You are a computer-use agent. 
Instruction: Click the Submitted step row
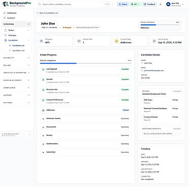[x=85, y=152]
